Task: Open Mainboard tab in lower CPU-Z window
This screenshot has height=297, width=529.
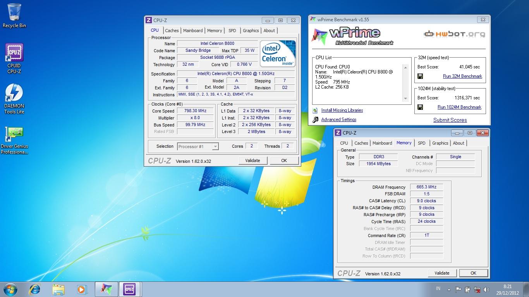Action: [382, 143]
